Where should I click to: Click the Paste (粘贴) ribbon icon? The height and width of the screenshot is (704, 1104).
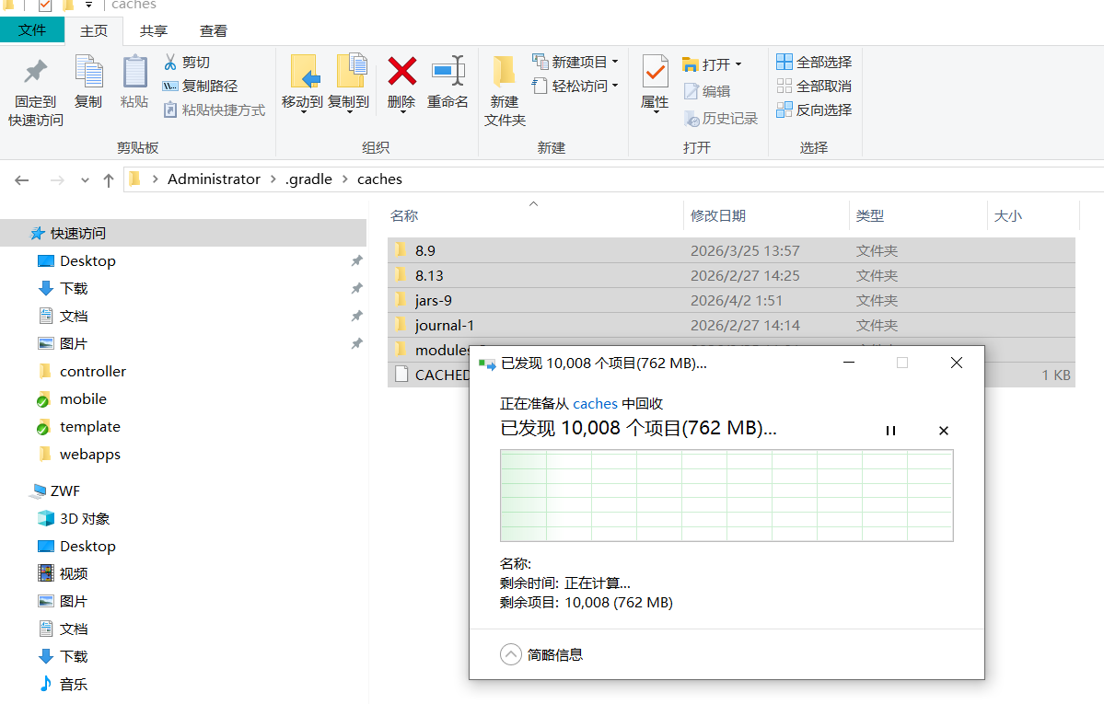pyautogui.click(x=134, y=82)
